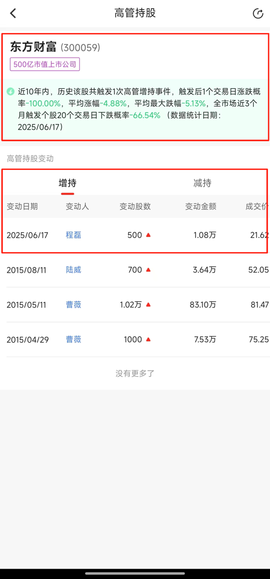Select the 7.53万 amount cell
Viewport: 270px width, 579px height.
[205, 339]
